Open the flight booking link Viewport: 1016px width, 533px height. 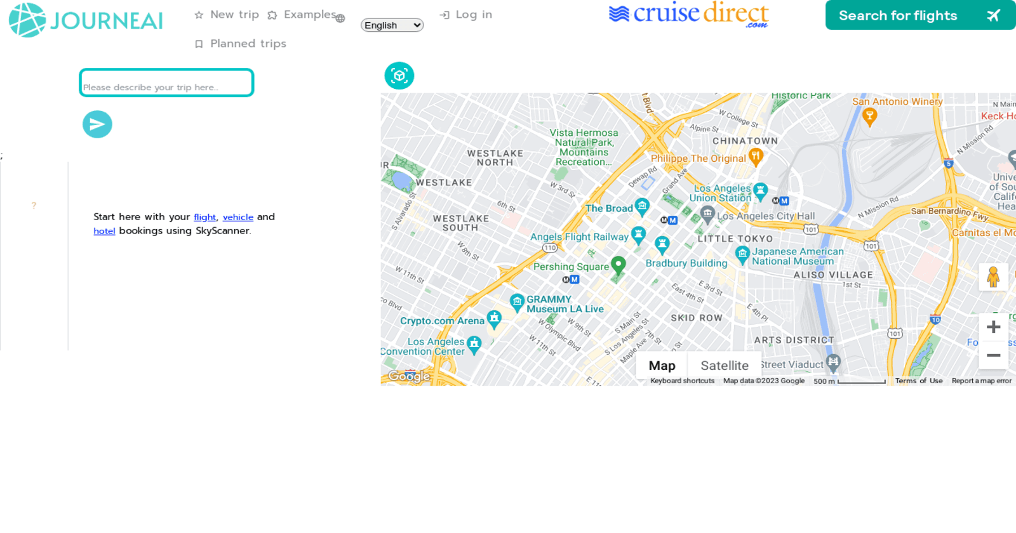[204, 218]
